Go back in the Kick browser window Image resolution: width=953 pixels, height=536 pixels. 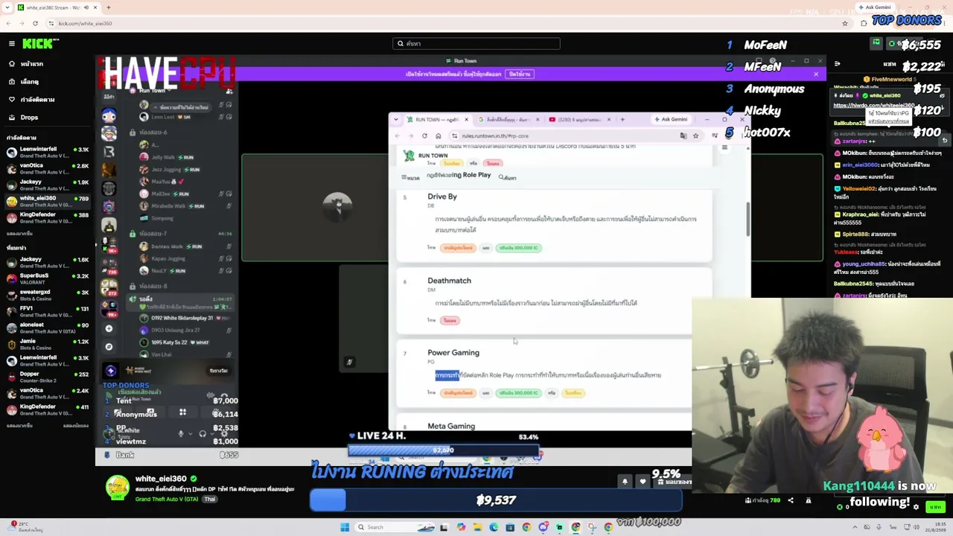8,23
